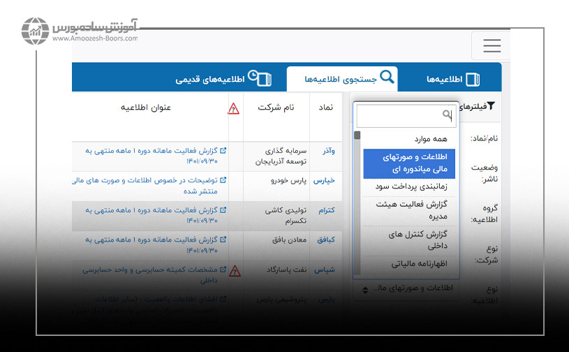The width and height of the screenshot is (569, 352).
Task: Click the red warning icon in column header
Action: point(233,108)
